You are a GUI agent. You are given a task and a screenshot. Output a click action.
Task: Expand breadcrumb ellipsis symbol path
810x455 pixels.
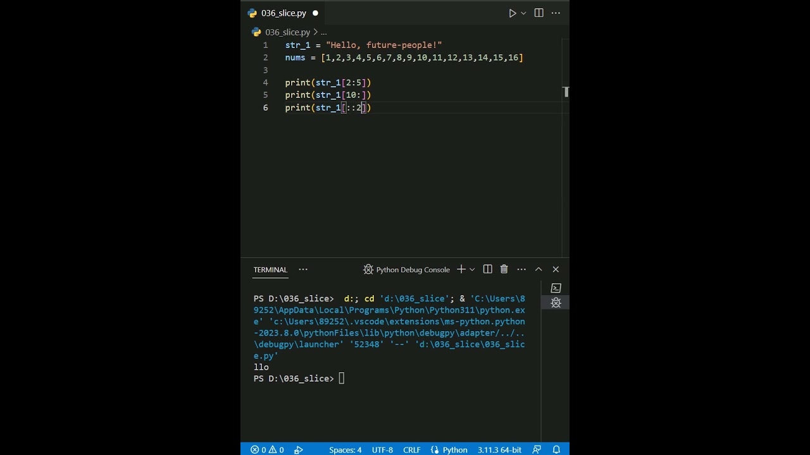323,32
